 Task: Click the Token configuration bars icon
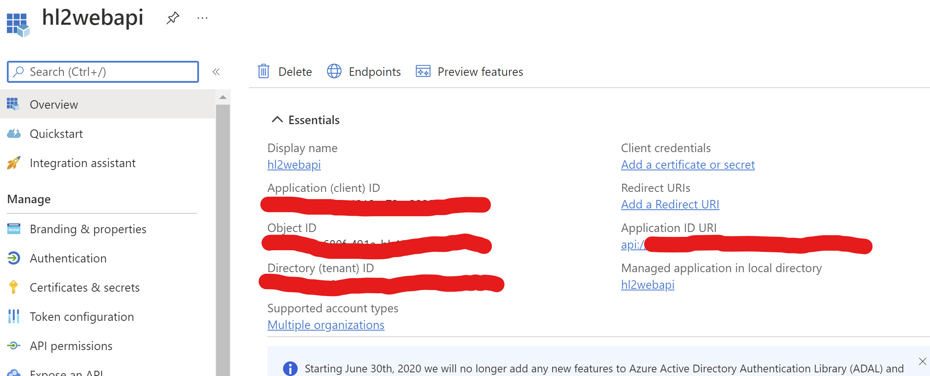(13, 316)
